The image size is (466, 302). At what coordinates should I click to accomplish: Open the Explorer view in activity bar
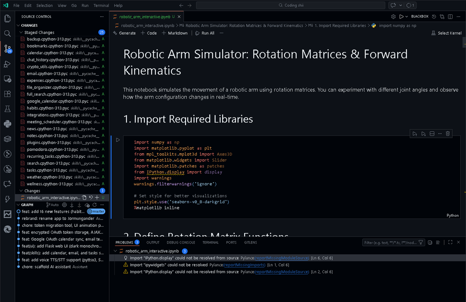click(7, 19)
